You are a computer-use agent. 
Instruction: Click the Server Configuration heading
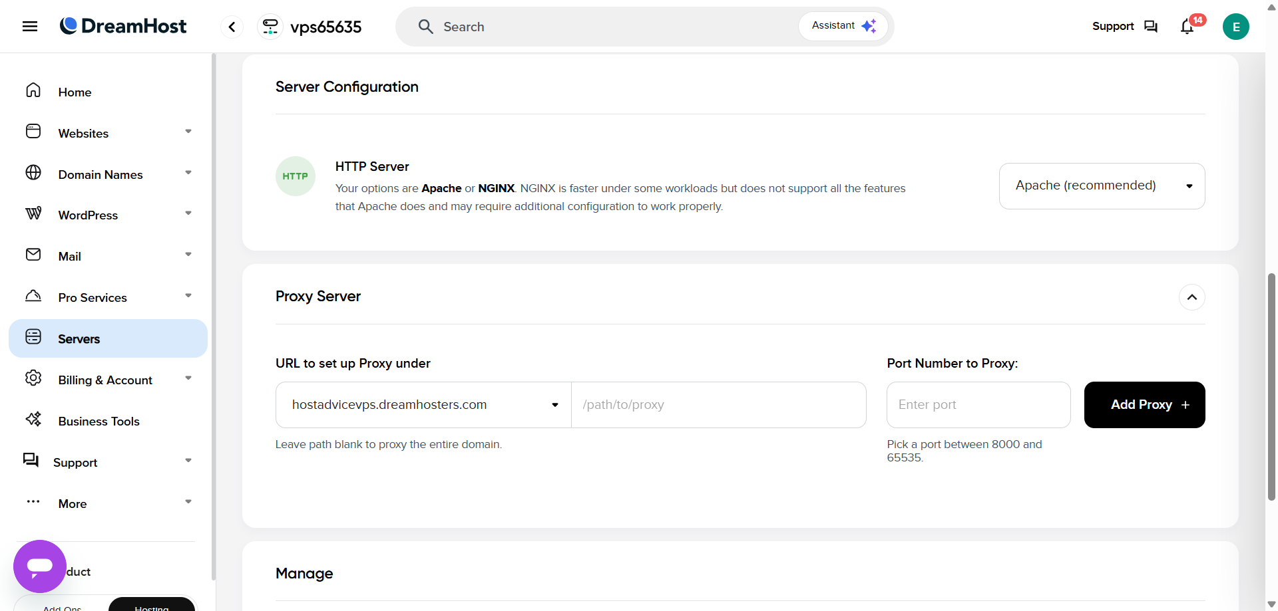(x=347, y=87)
